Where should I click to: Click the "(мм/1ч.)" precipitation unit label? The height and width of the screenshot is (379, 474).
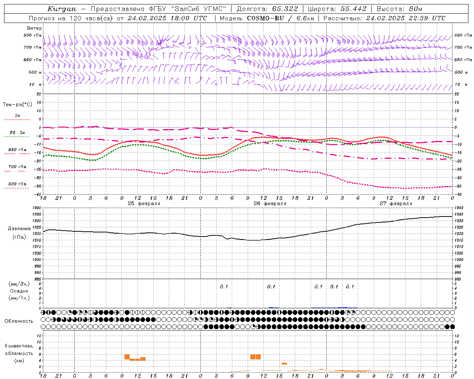tap(19, 298)
